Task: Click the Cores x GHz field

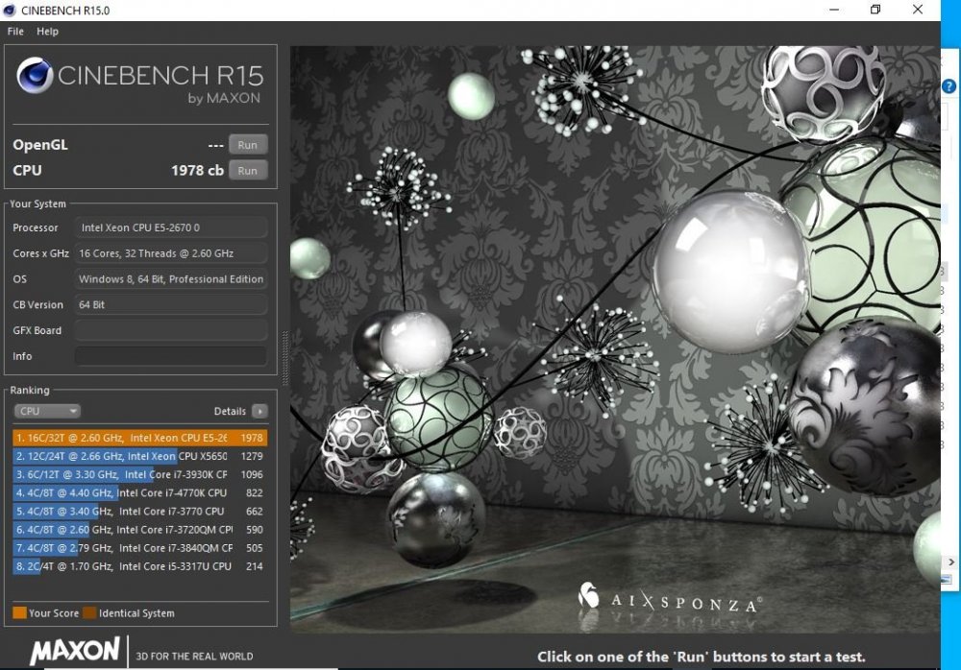Action: [x=171, y=253]
